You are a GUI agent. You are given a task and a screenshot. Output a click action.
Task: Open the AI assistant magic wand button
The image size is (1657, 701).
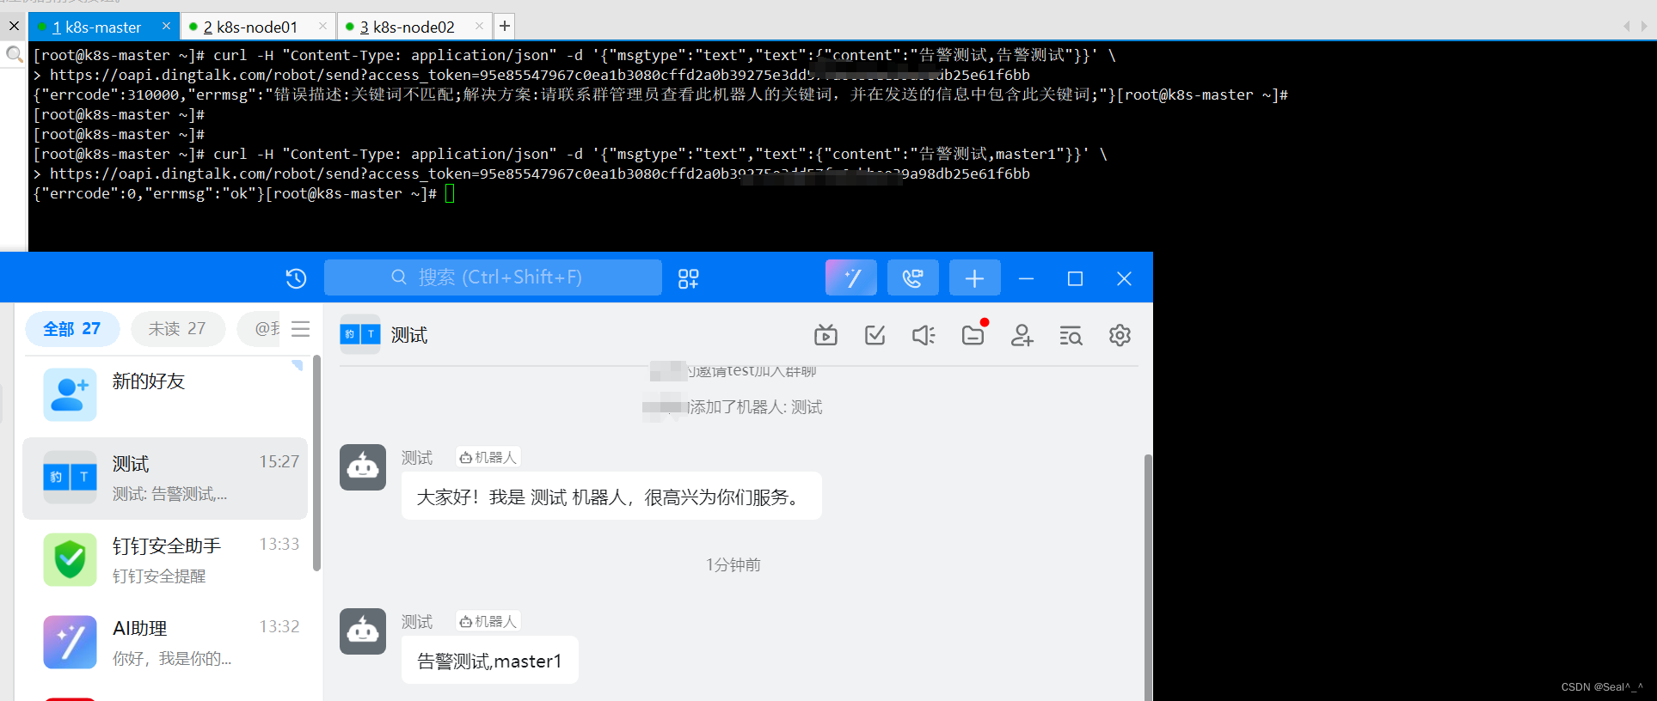(x=851, y=277)
